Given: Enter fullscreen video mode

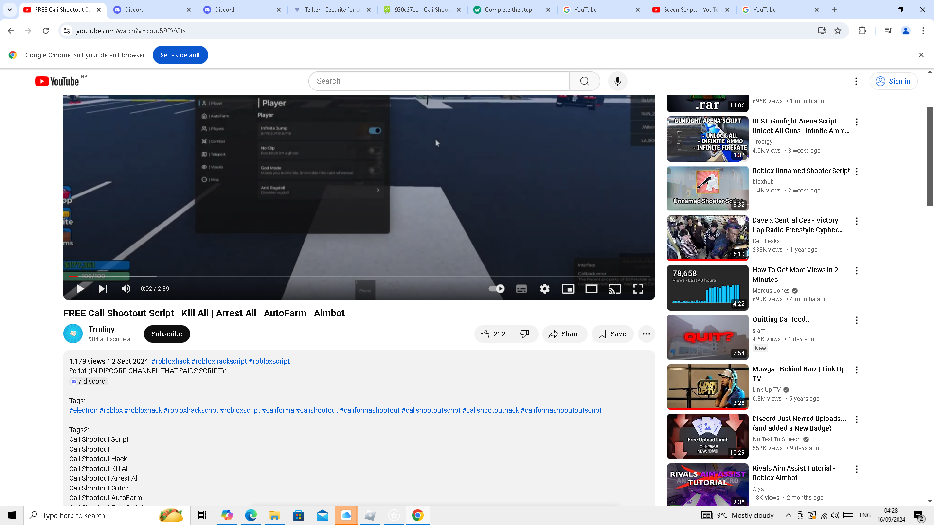Looking at the screenshot, I should tap(638, 289).
